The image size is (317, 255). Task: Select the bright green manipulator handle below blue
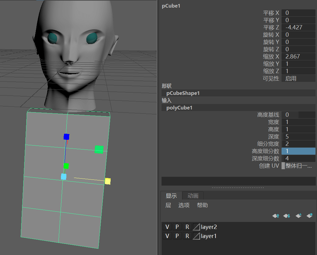coord(66,166)
